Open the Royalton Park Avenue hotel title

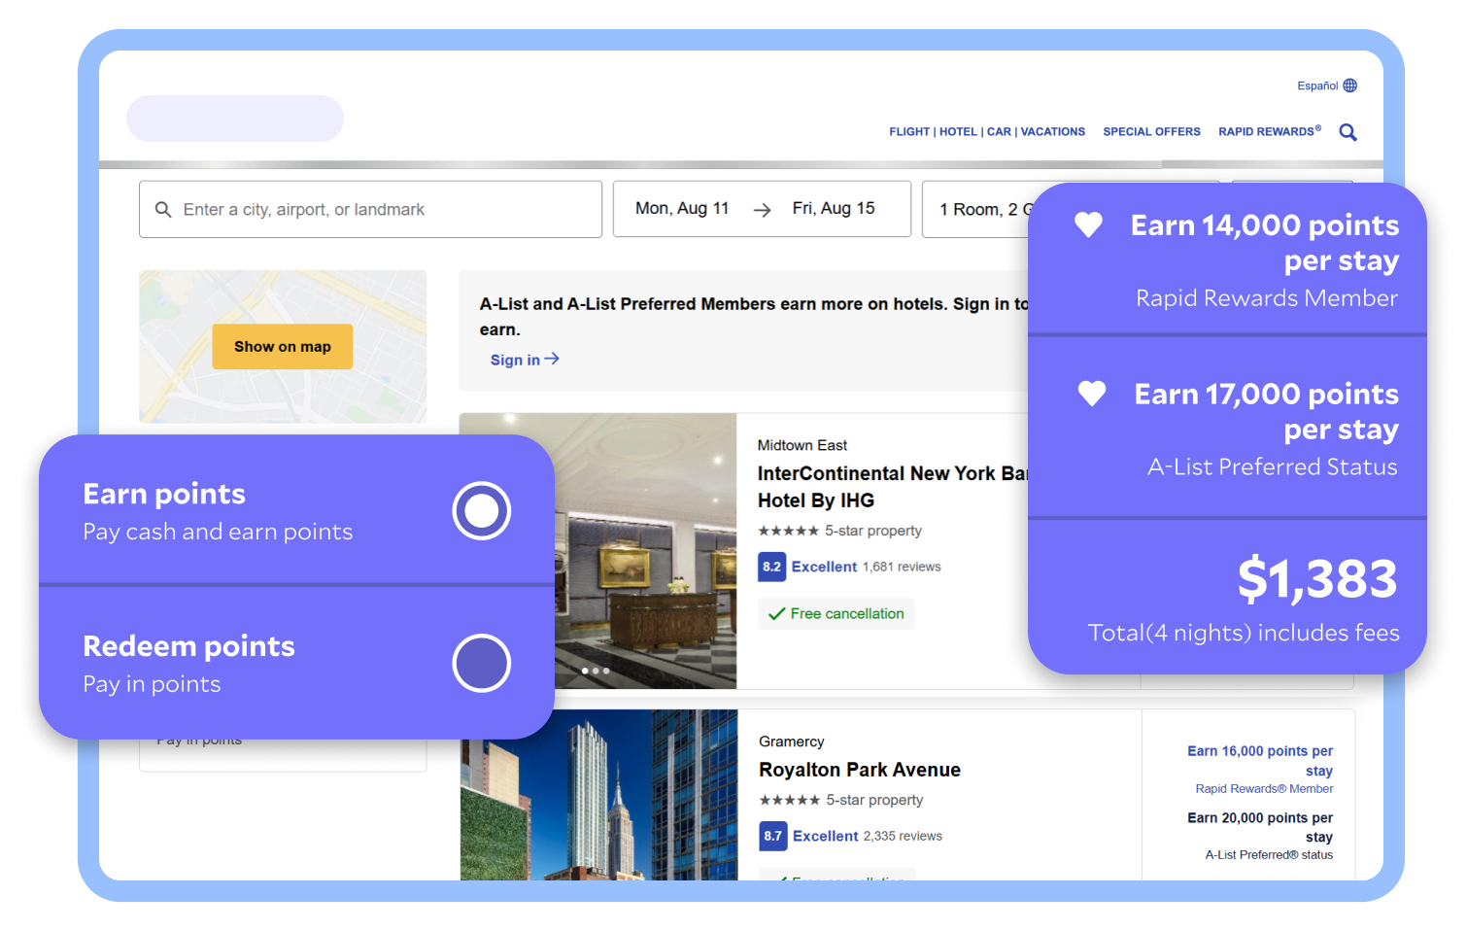click(x=860, y=770)
